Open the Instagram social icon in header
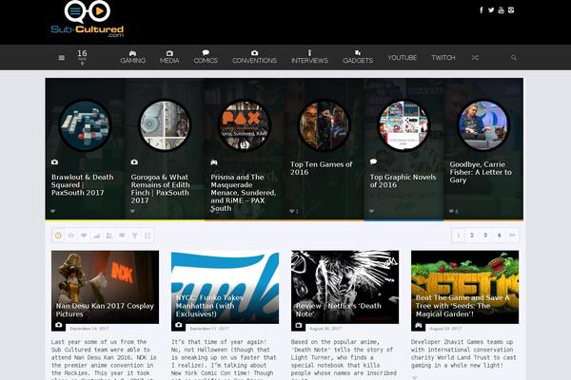The image size is (571, 380). tap(511, 9)
